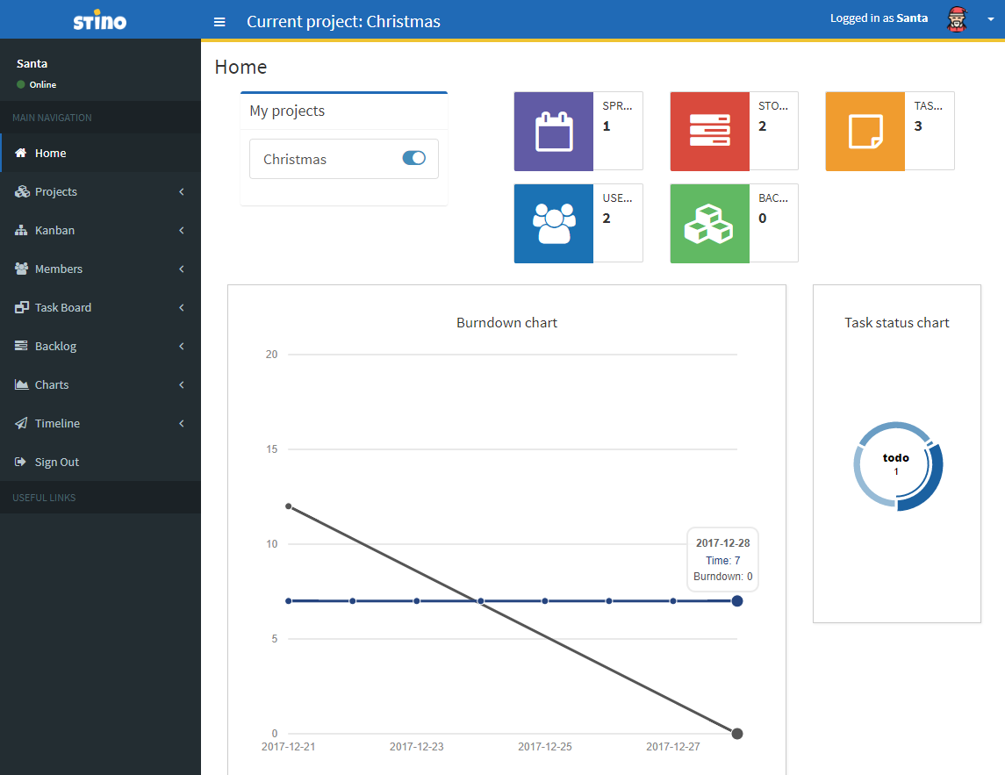1005x775 pixels.
Task: Click blue time point above 2017-12-27
Action: [673, 600]
